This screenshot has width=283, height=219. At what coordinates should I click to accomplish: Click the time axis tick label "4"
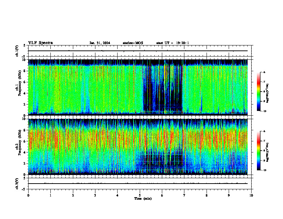(118, 195)
